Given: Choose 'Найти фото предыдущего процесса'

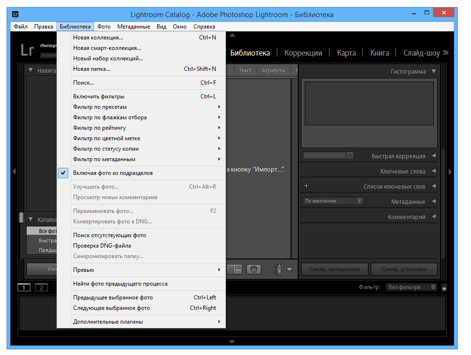Looking at the screenshot, I should [141, 284].
